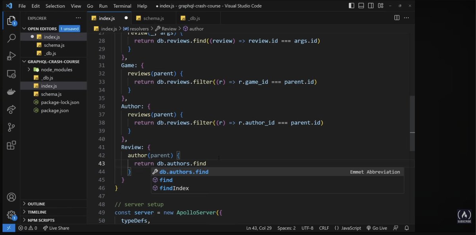This screenshot has width=476, height=235.
Task: Collapse the GRAPHQL-CRASH-COURSE folder section
Action: 54,62
